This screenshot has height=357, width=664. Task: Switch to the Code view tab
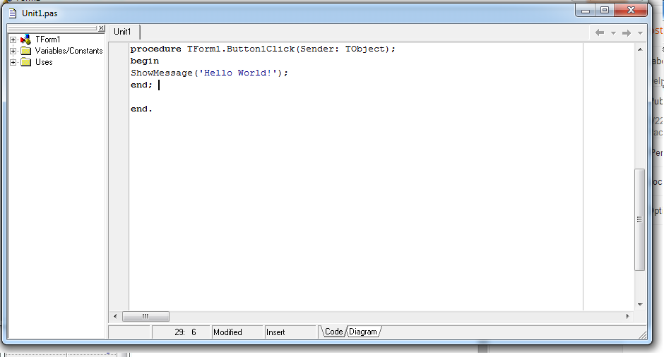pyautogui.click(x=333, y=332)
